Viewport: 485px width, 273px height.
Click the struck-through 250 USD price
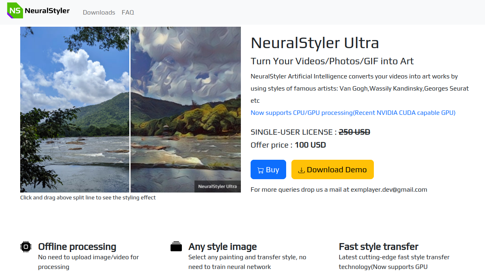coord(354,132)
